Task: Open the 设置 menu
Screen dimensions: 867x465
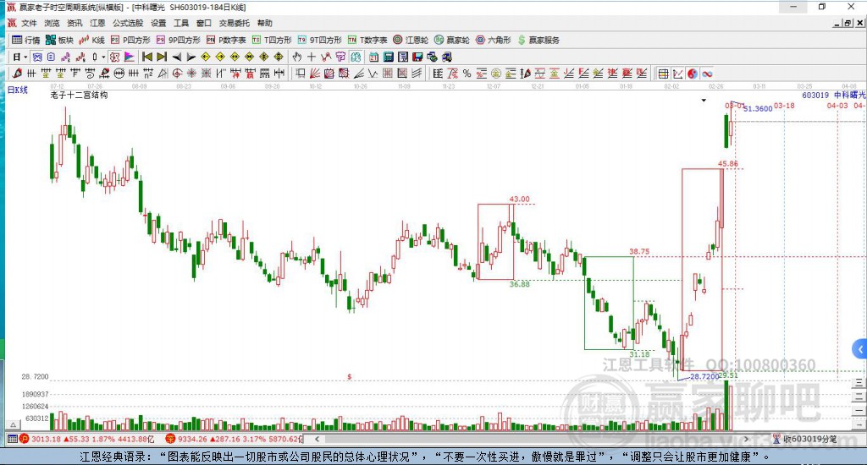Action: point(158,23)
